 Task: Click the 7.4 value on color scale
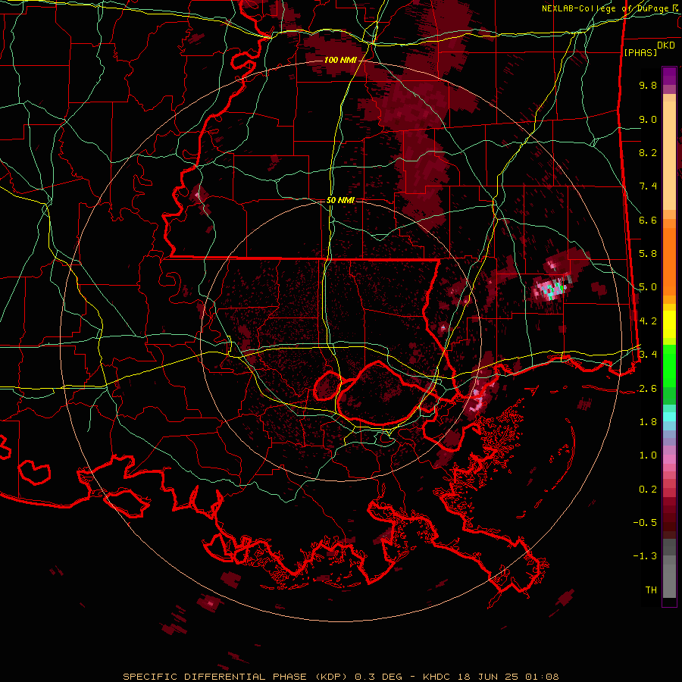tap(648, 186)
